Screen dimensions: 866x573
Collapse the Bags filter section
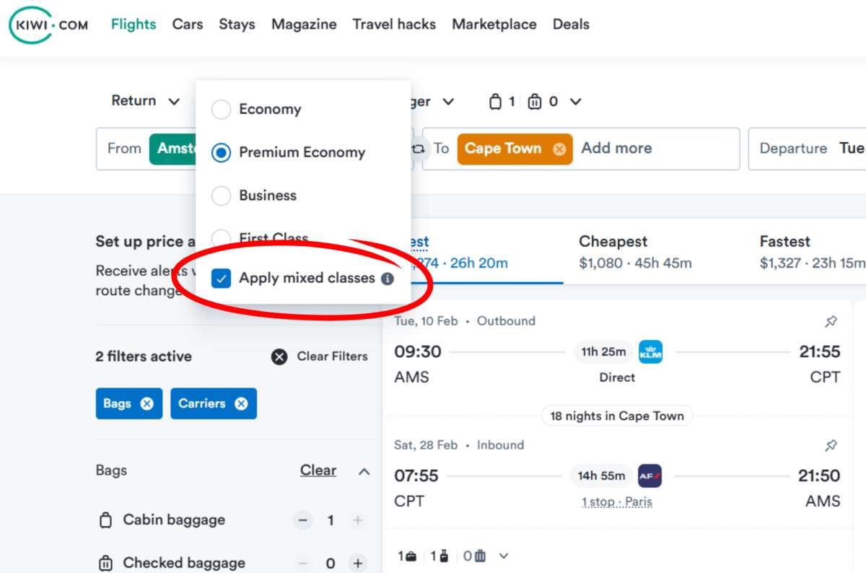coord(365,471)
